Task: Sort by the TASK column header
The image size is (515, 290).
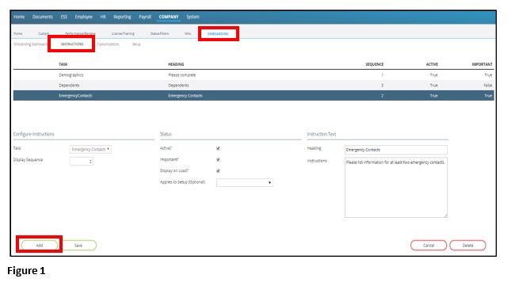Action: click(x=63, y=64)
